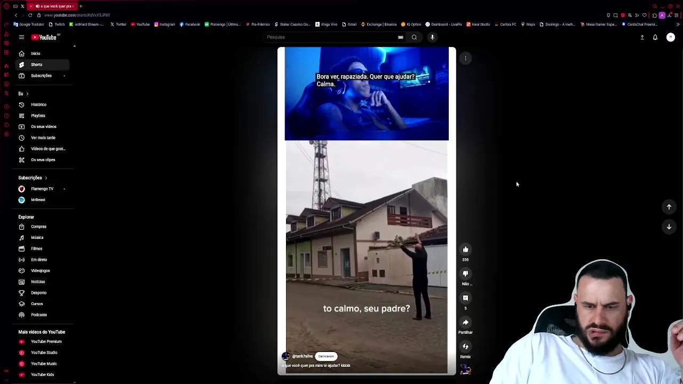
Task: Open the create/upload button
Action: click(x=642, y=37)
